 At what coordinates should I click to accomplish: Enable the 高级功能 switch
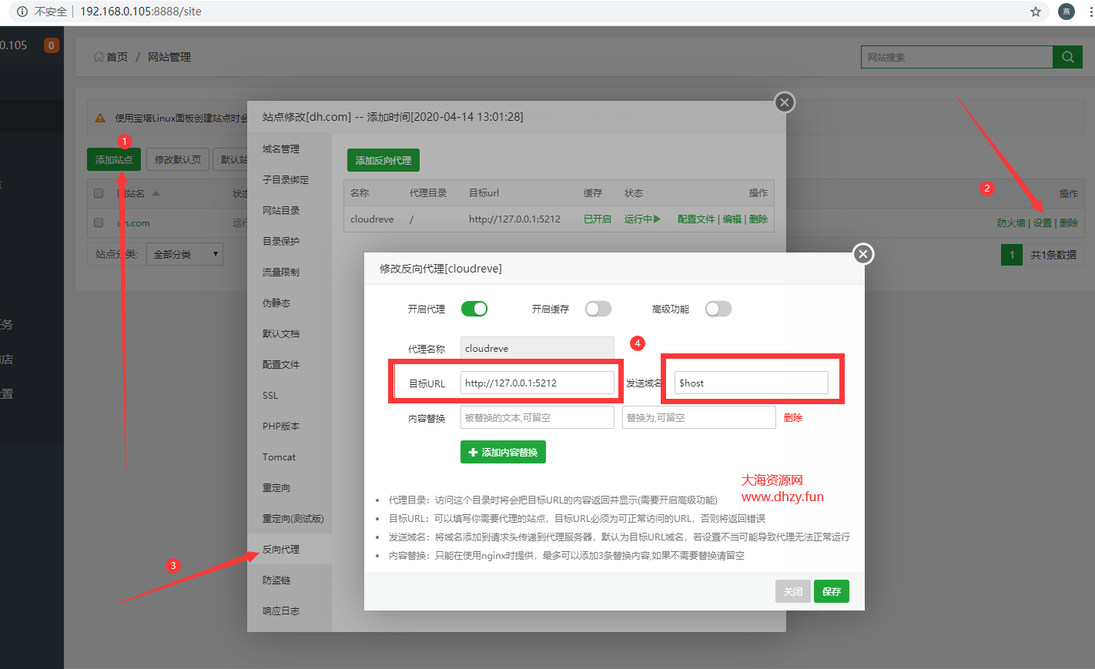pos(718,309)
